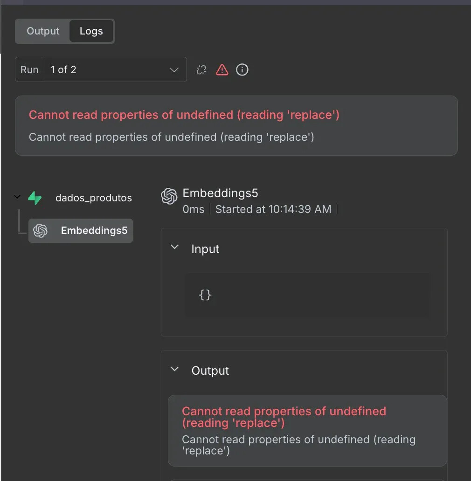
Task: Switch to the Output tab
Action: click(43, 31)
